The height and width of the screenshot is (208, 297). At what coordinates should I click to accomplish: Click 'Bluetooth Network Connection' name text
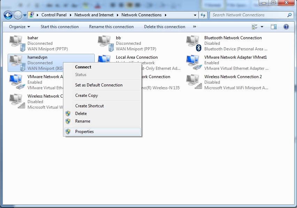(x=233, y=38)
